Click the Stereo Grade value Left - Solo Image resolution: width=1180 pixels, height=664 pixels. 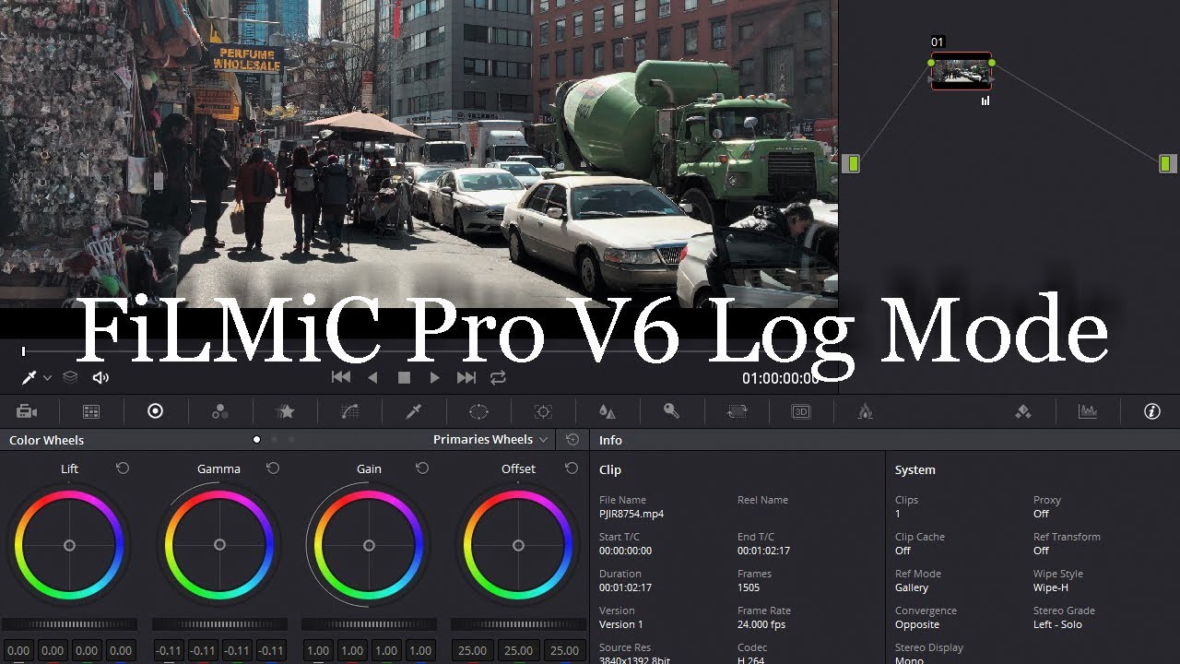[x=1057, y=624]
